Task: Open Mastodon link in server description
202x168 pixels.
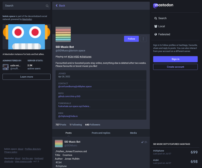Action: (x=27, y=19)
